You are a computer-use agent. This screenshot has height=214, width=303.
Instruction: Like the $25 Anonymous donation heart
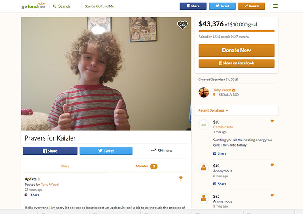272,195
